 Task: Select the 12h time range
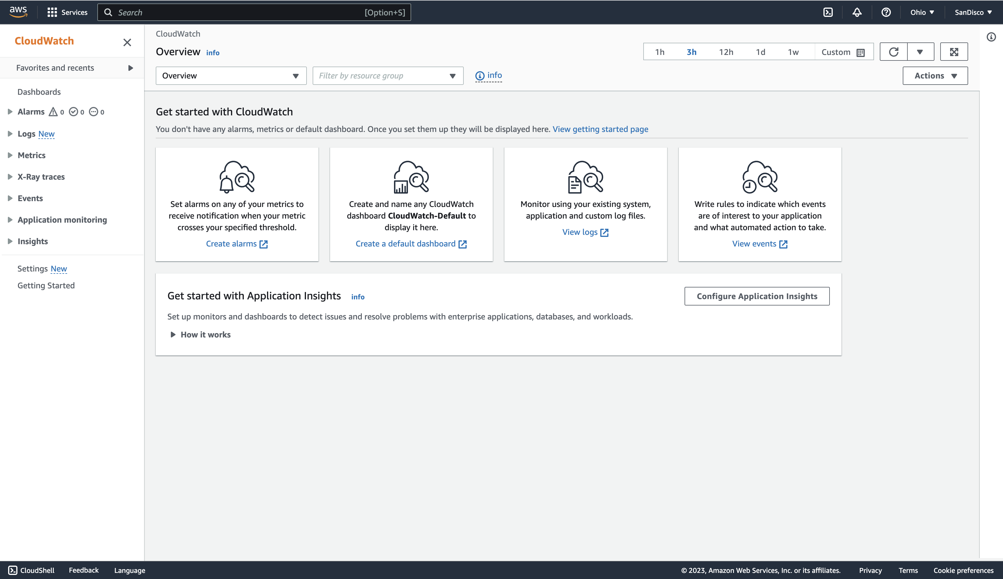coord(726,52)
